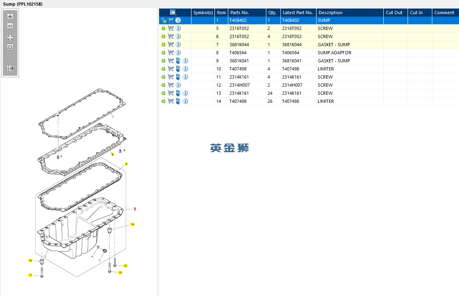Click the Description column header
This screenshot has height=296, width=459.
click(350, 13)
